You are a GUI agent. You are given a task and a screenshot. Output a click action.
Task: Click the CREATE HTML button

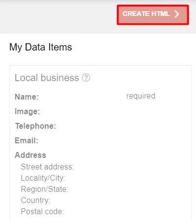[x=153, y=15]
